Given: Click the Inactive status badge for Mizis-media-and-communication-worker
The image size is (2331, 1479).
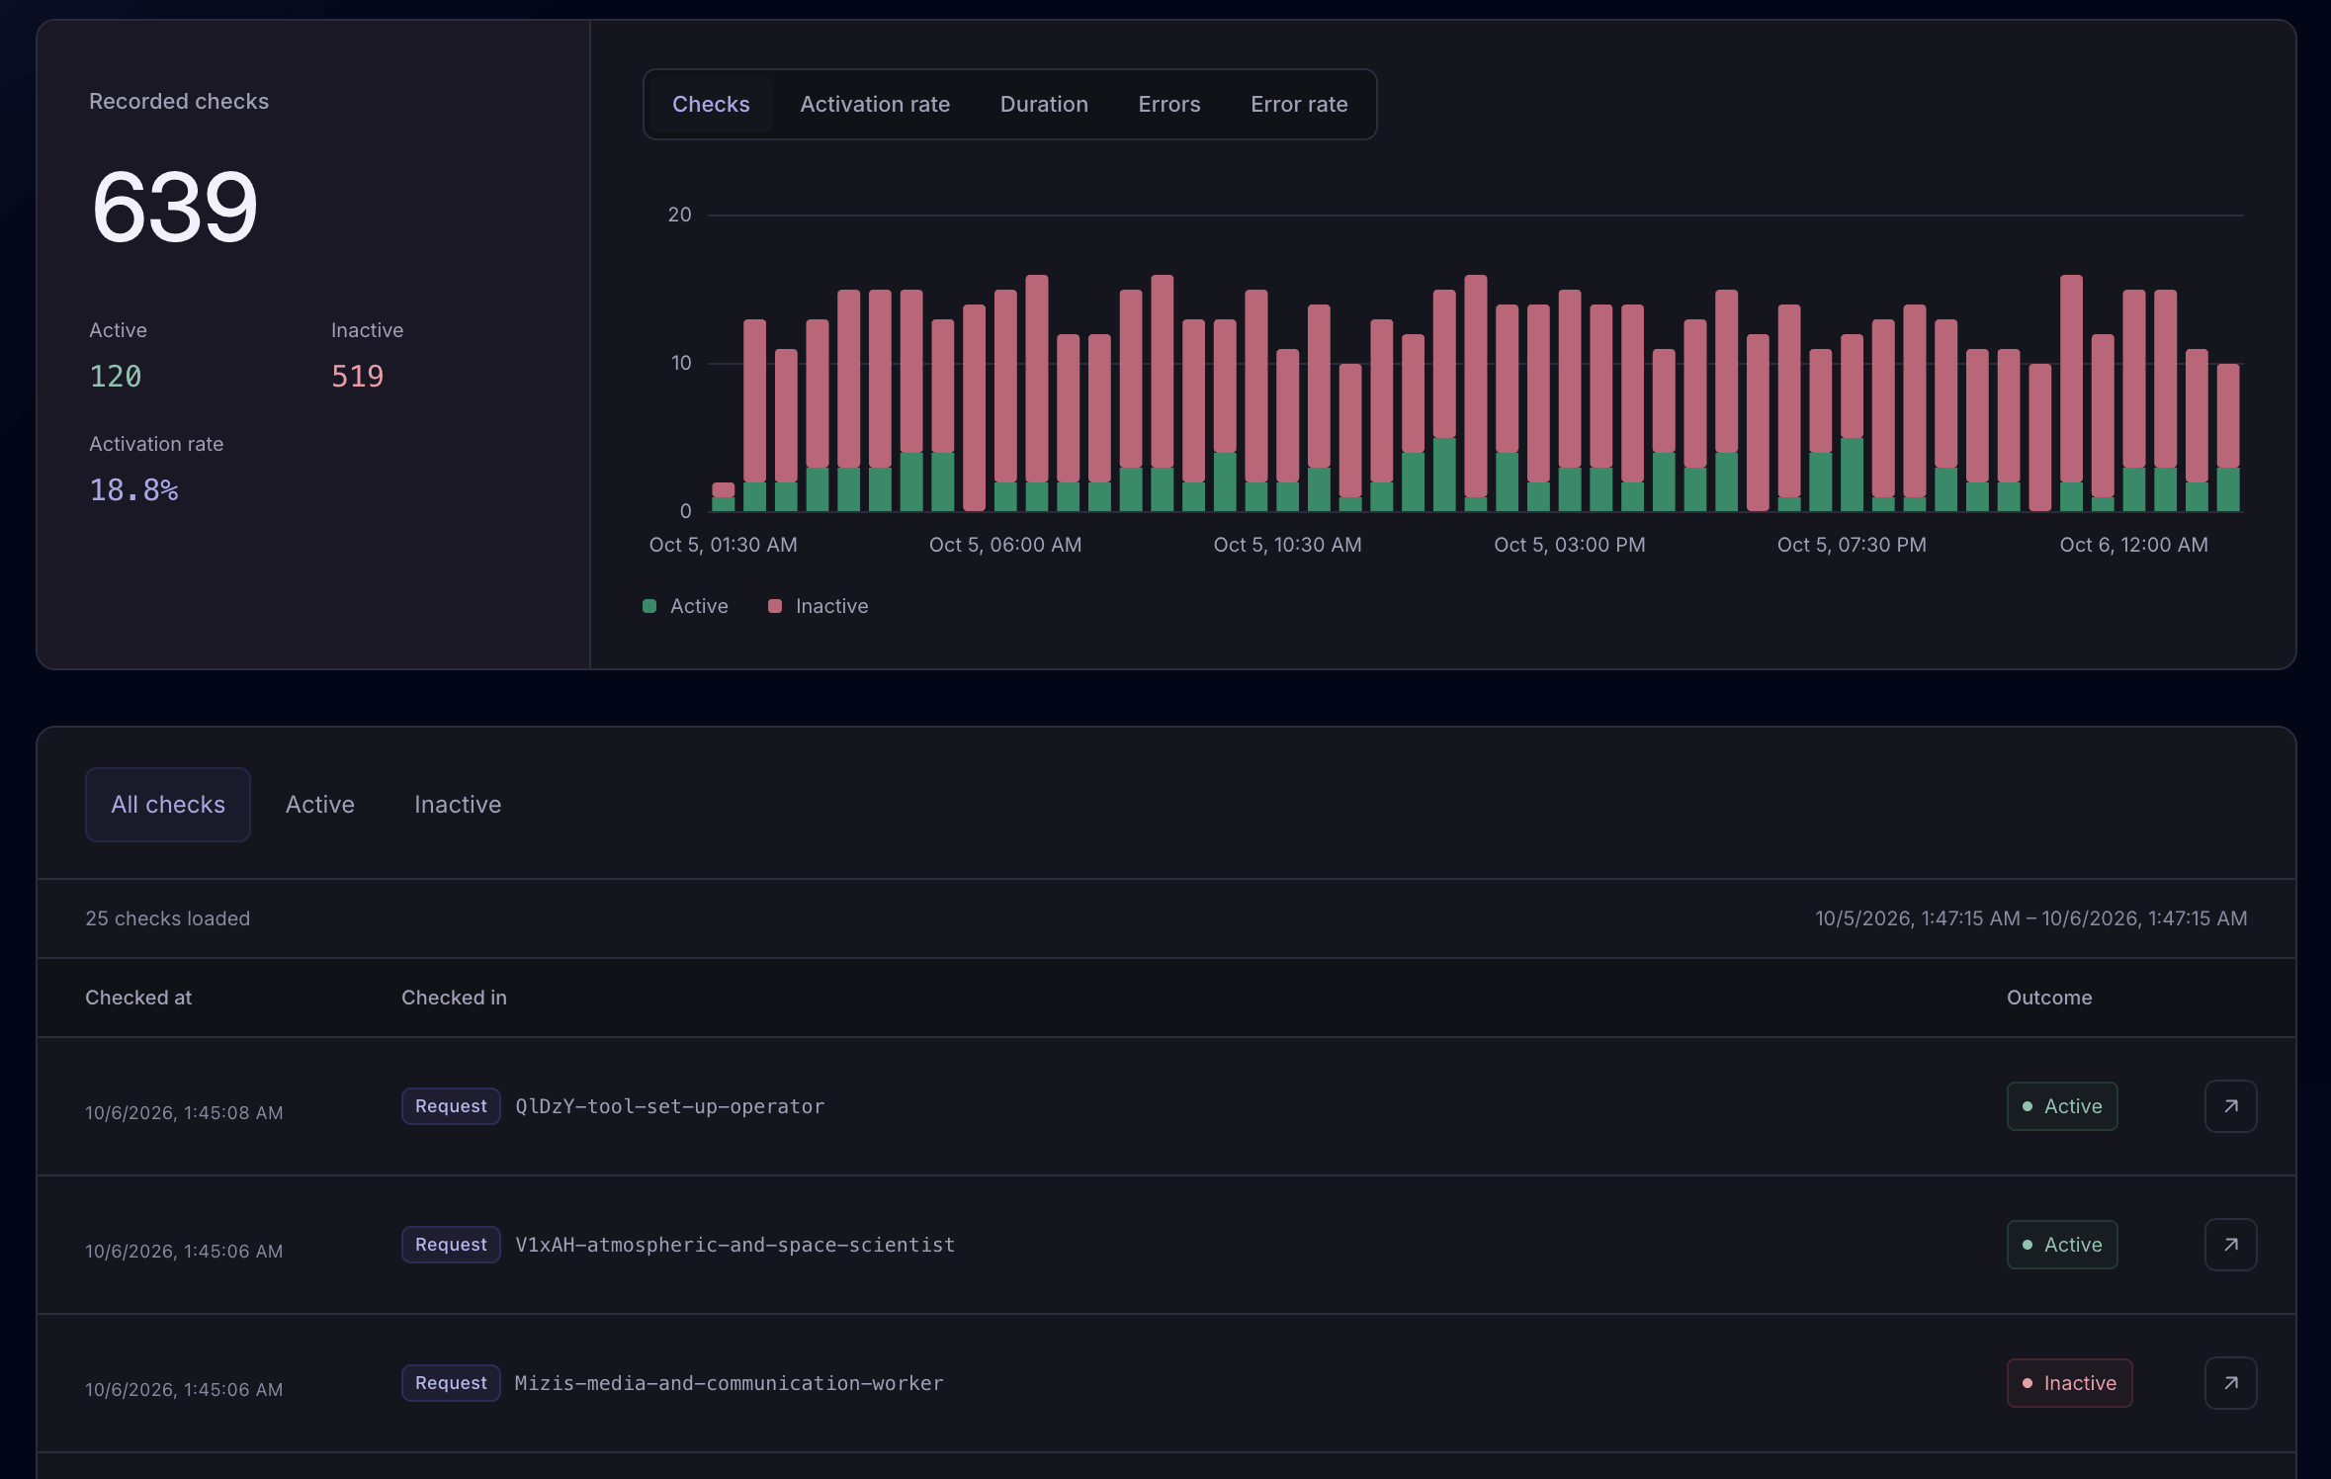Looking at the screenshot, I should (2069, 1383).
